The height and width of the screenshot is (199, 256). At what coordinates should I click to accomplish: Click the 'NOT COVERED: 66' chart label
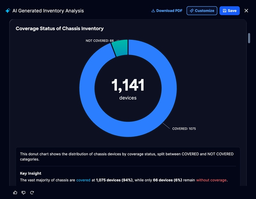pos(100,41)
